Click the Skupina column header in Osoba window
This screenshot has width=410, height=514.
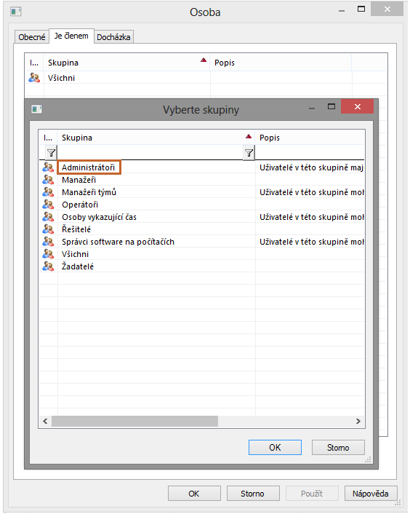click(x=126, y=63)
